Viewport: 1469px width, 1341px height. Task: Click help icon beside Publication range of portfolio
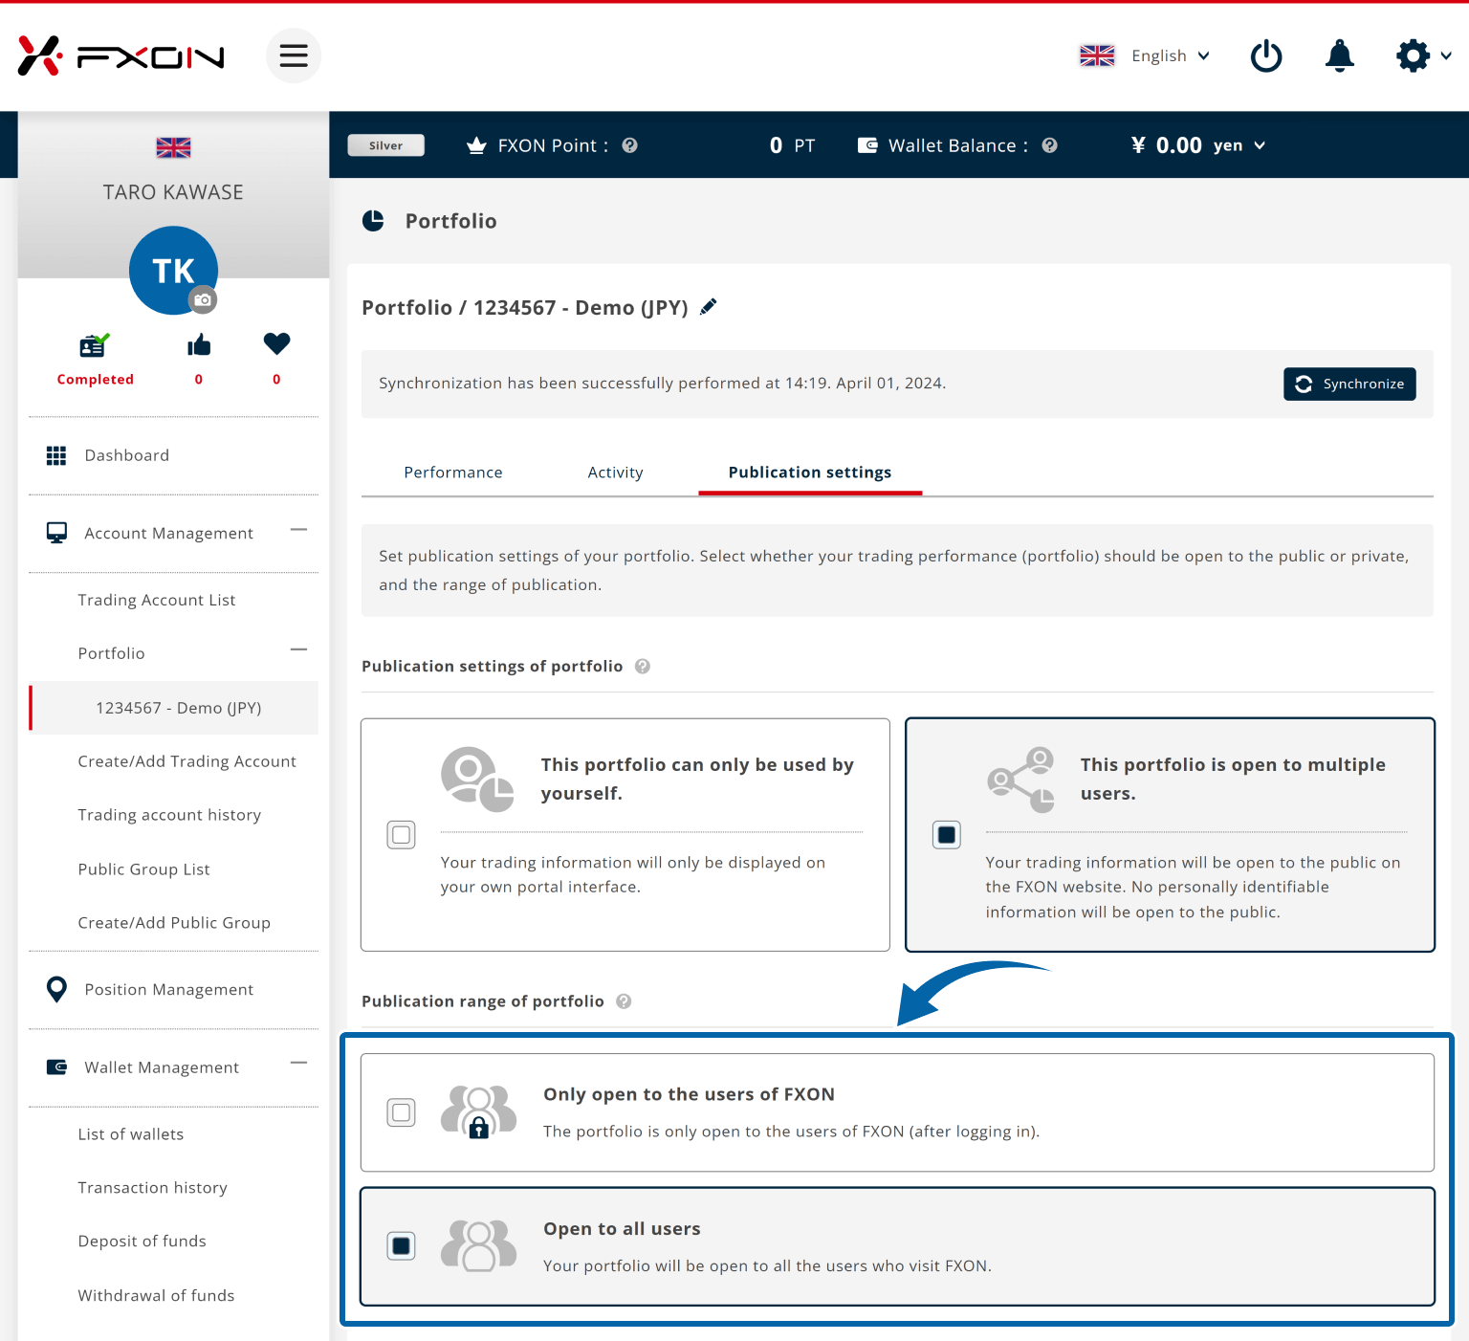click(624, 1001)
